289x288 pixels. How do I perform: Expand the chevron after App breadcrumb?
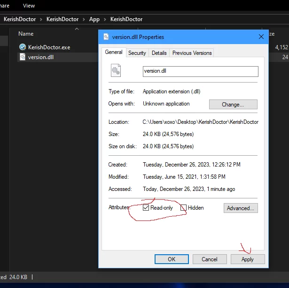(105, 19)
